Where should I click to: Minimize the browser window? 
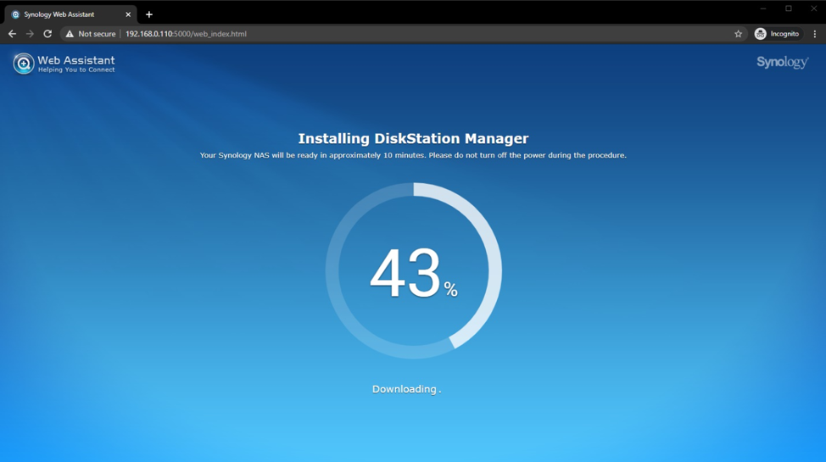[762, 8]
